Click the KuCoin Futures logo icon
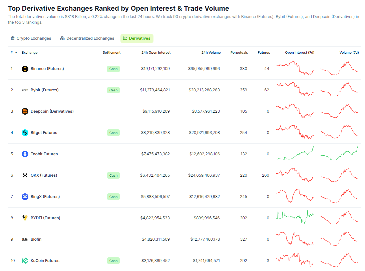The height and width of the screenshot is (271, 365). [25, 261]
